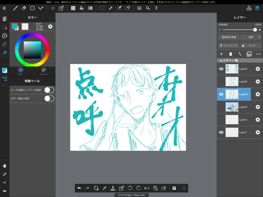Enable クリッピング for layer
263x197 pixels.
[x=229, y=45]
